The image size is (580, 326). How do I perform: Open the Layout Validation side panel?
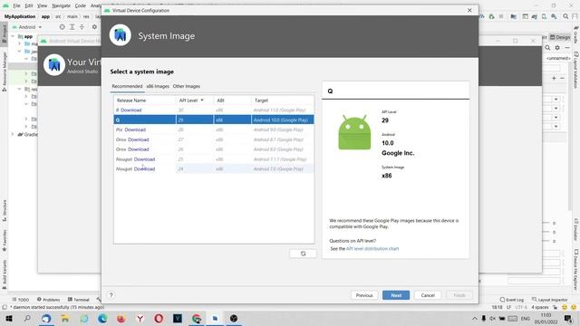click(x=576, y=71)
